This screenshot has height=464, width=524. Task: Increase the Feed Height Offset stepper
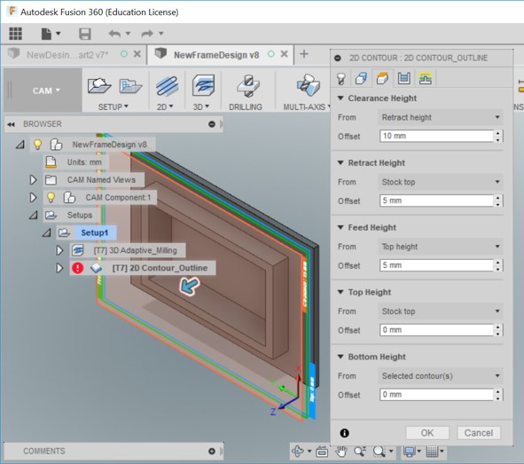coord(498,263)
